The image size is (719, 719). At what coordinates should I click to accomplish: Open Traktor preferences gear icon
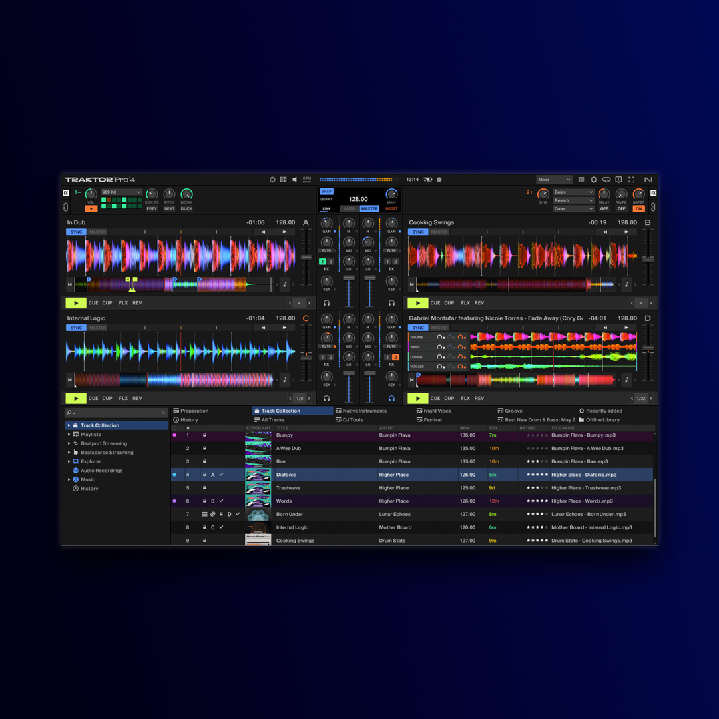(x=593, y=180)
